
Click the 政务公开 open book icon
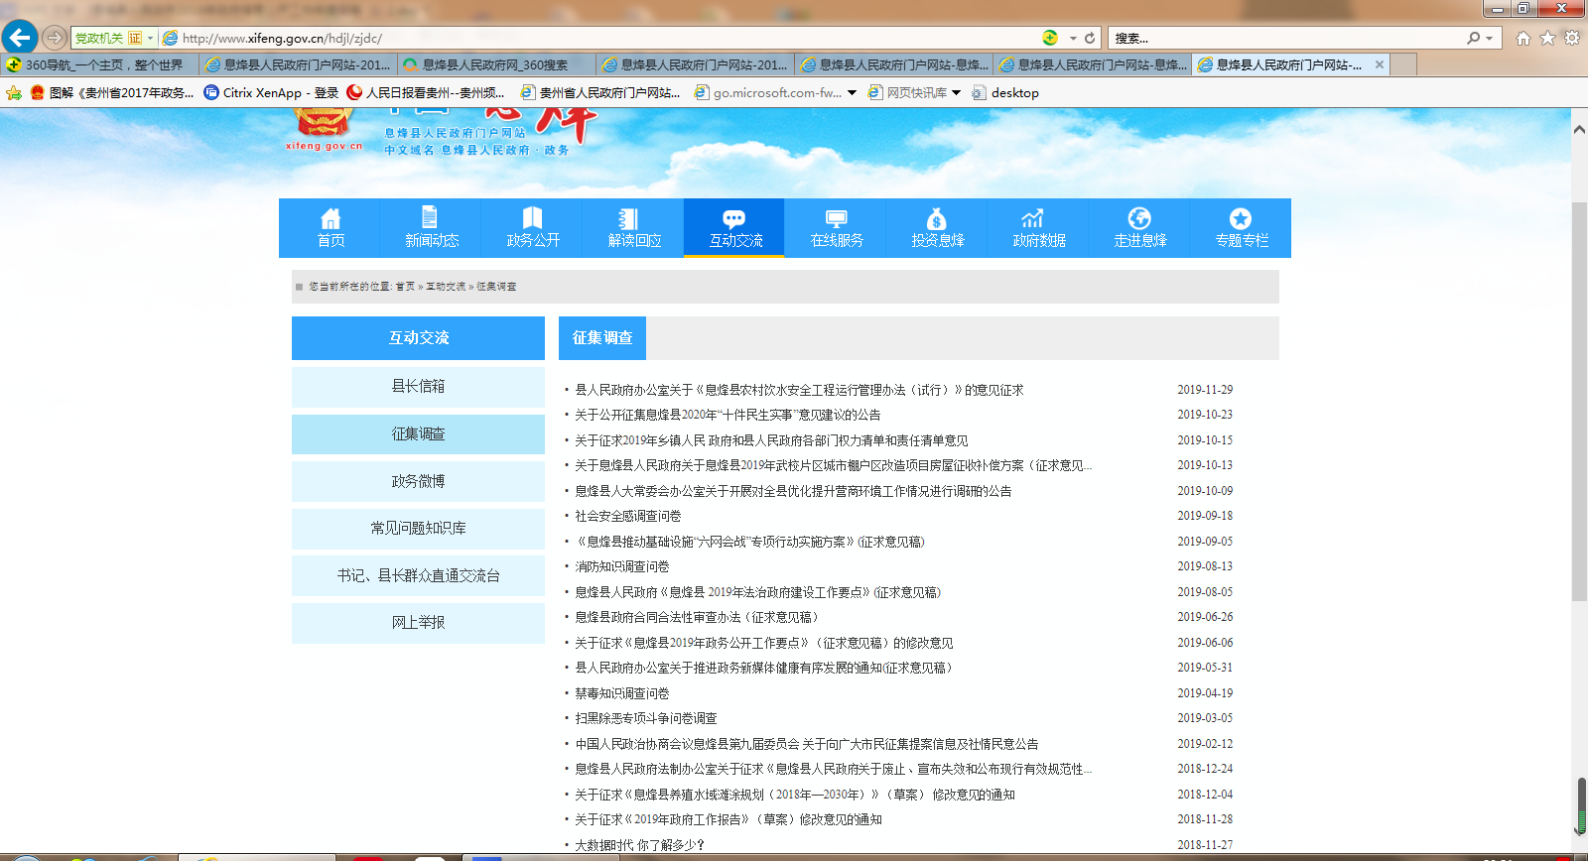pos(533,218)
